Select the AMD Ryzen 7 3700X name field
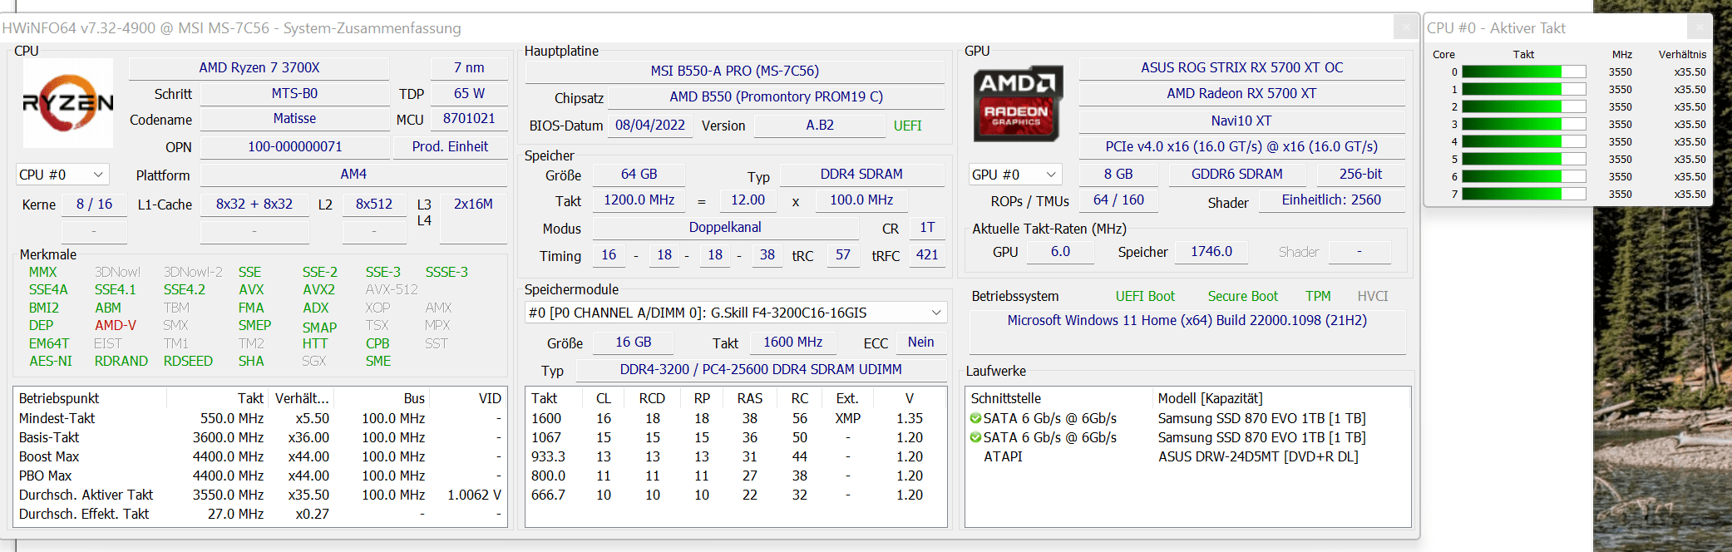 [259, 68]
